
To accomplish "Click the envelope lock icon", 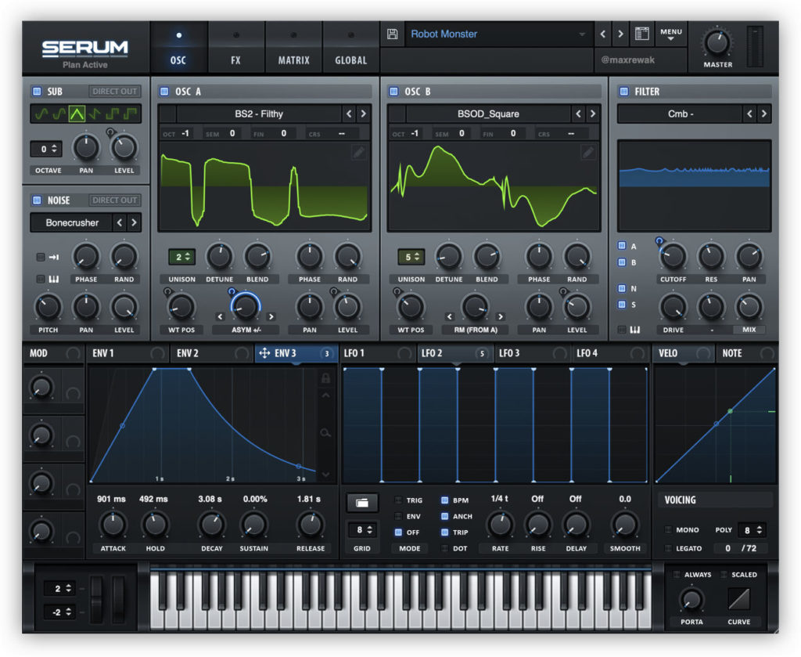I will click(x=325, y=379).
